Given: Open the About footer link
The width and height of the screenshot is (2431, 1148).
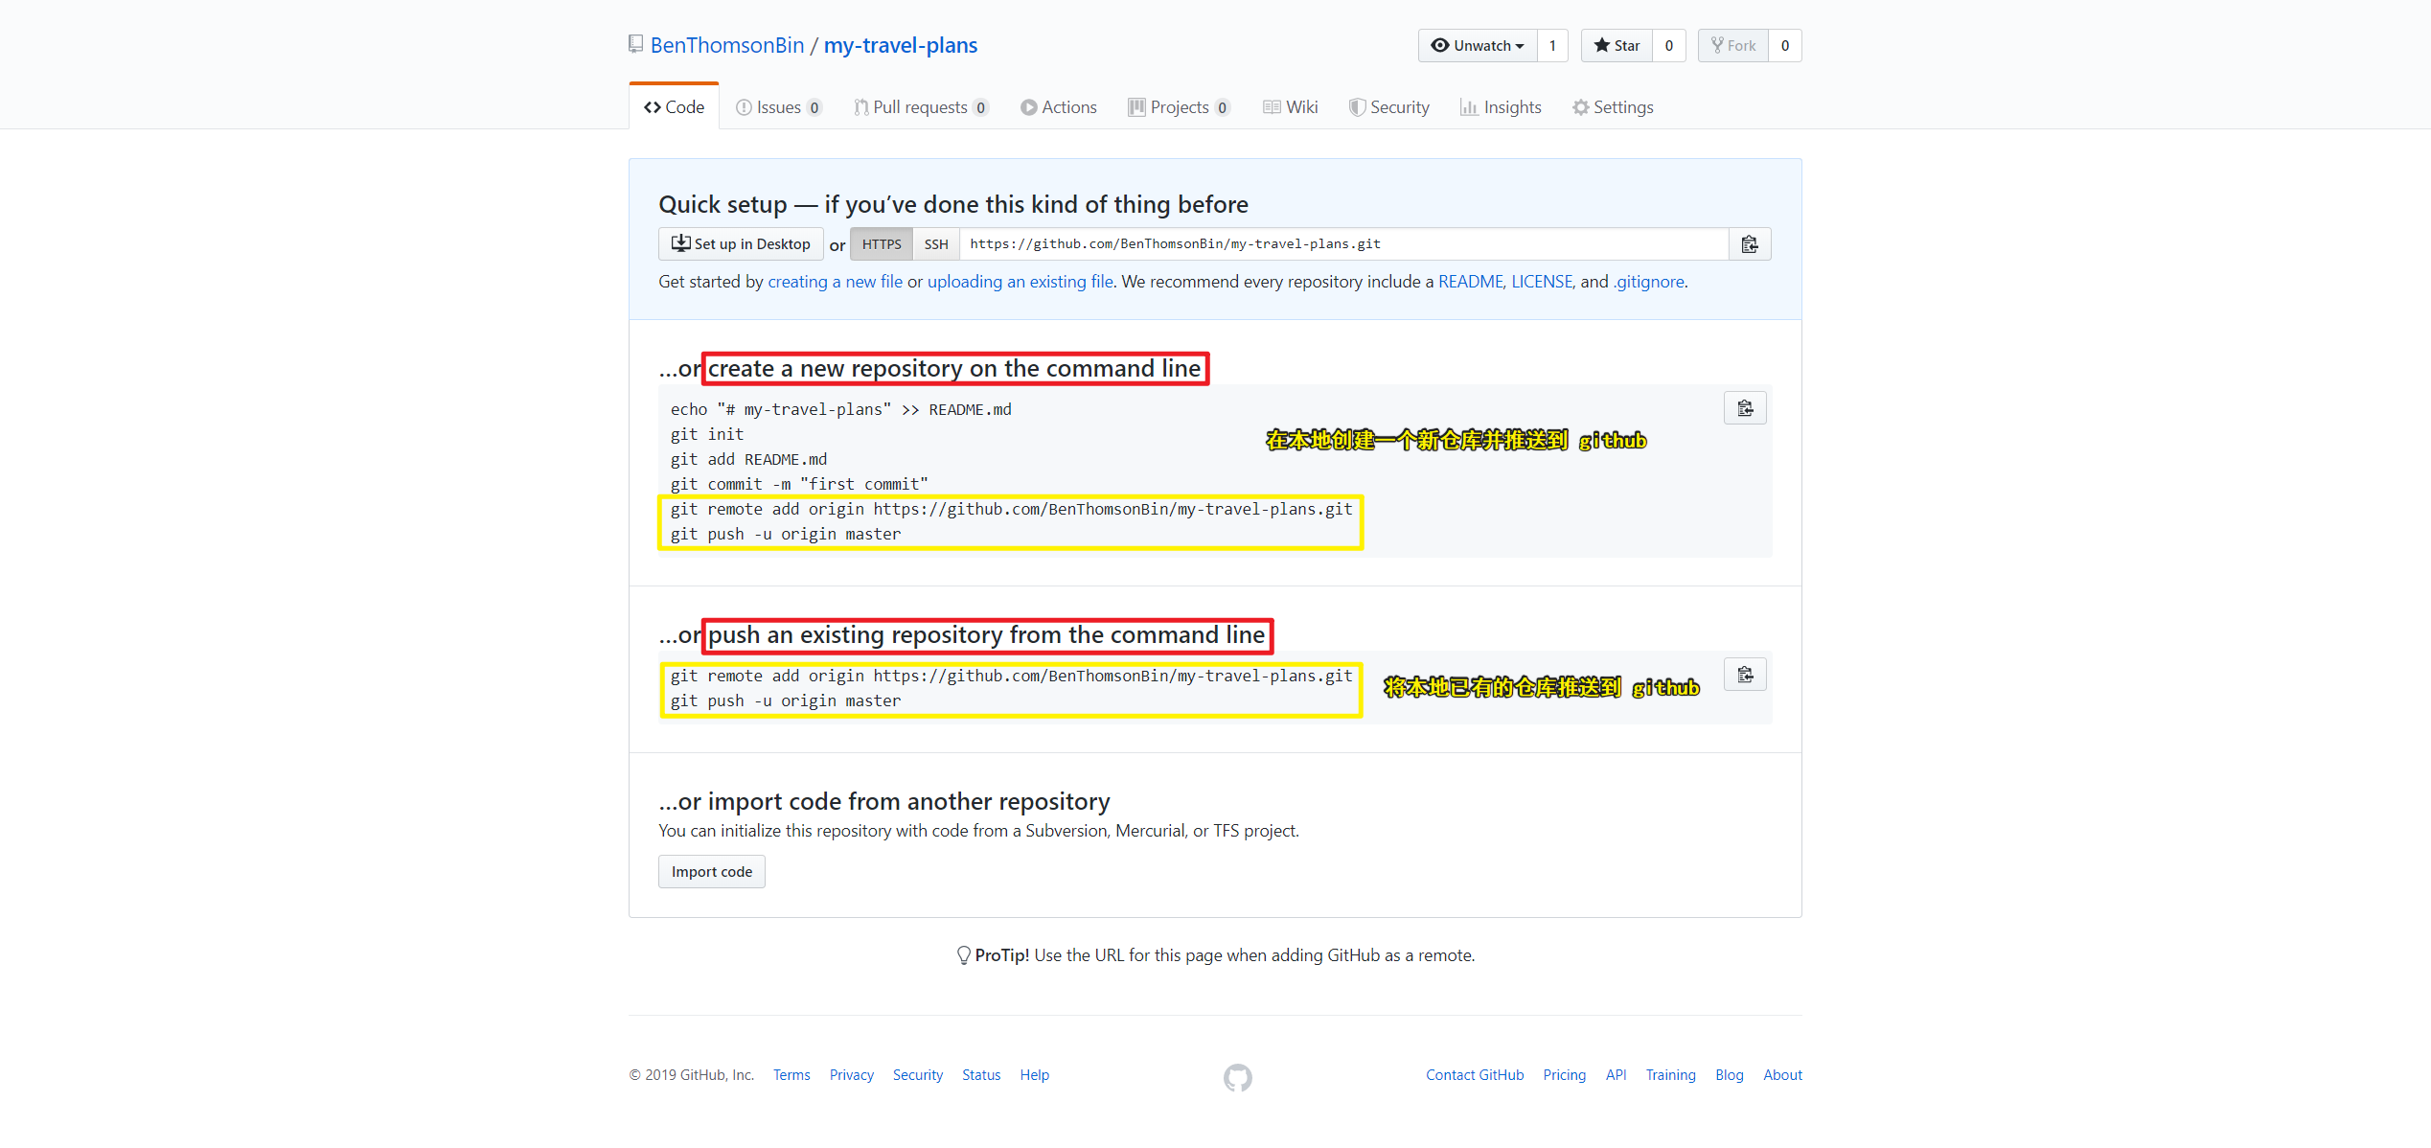Looking at the screenshot, I should [1783, 1075].
